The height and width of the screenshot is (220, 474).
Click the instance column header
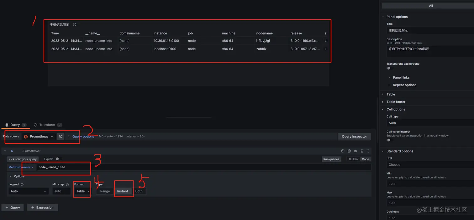pyautogui.click(x=160, y=33)
